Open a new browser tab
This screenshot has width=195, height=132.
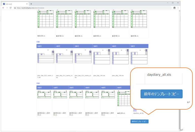pyautogui.click(x=31, y=4)
